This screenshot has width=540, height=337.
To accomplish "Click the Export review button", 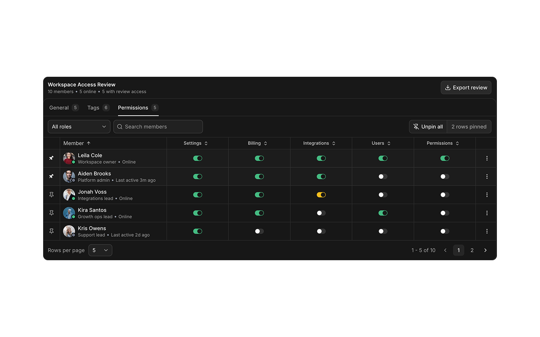I will (466, 88).
